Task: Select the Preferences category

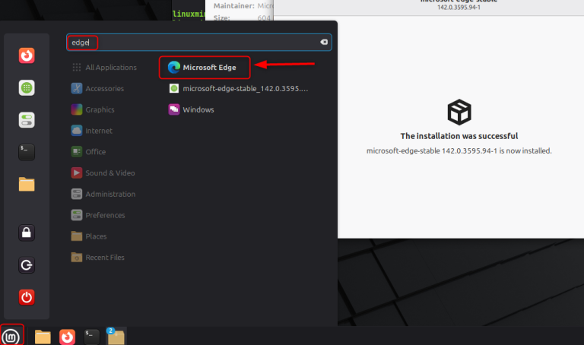Action: point(98,215)
